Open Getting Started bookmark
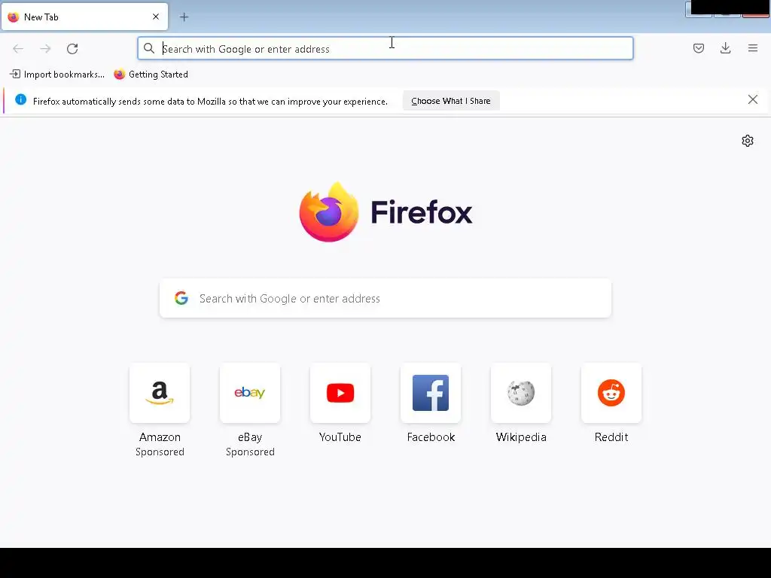This screenshot has height=578, width=771. coord(151,75)
